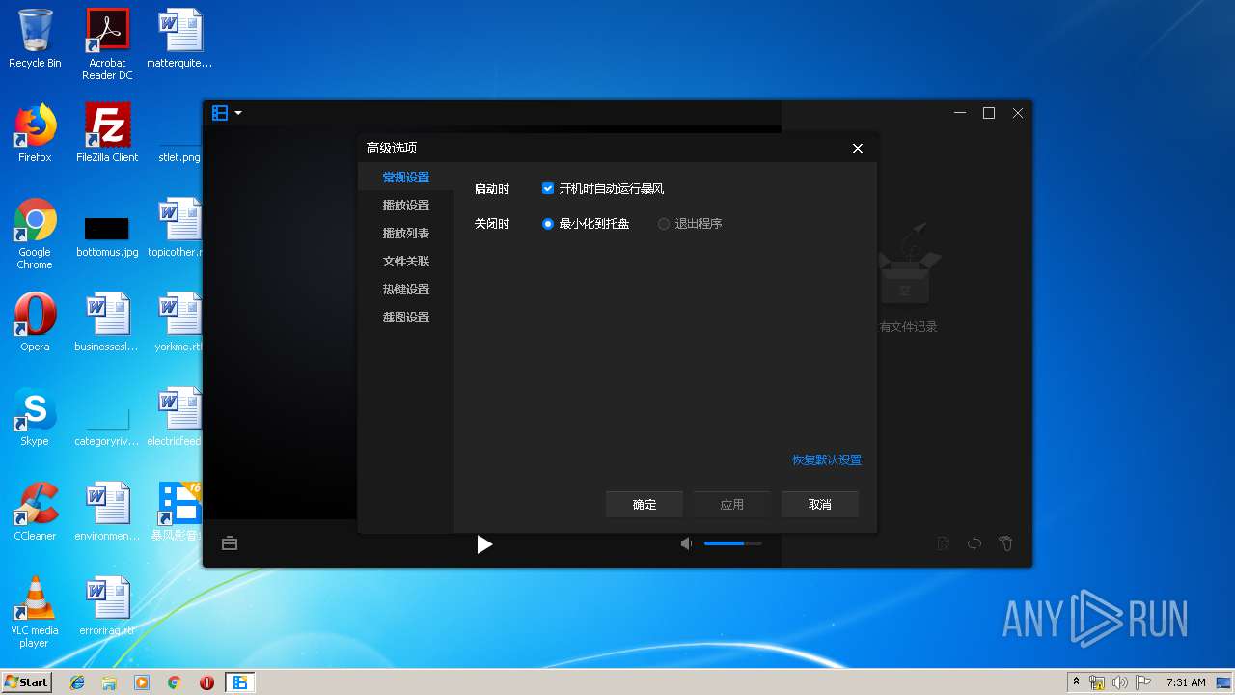Open the 播放列表 settings tab
This screenshot has width=1235, height=695.
(406, 234)
